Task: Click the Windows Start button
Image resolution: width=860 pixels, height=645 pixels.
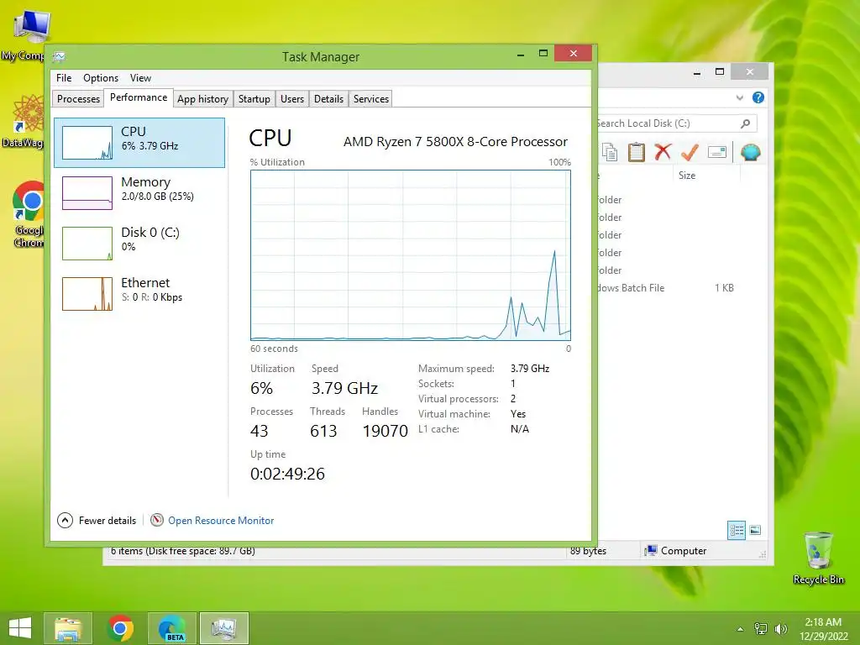Action: [x=20, y=628]
